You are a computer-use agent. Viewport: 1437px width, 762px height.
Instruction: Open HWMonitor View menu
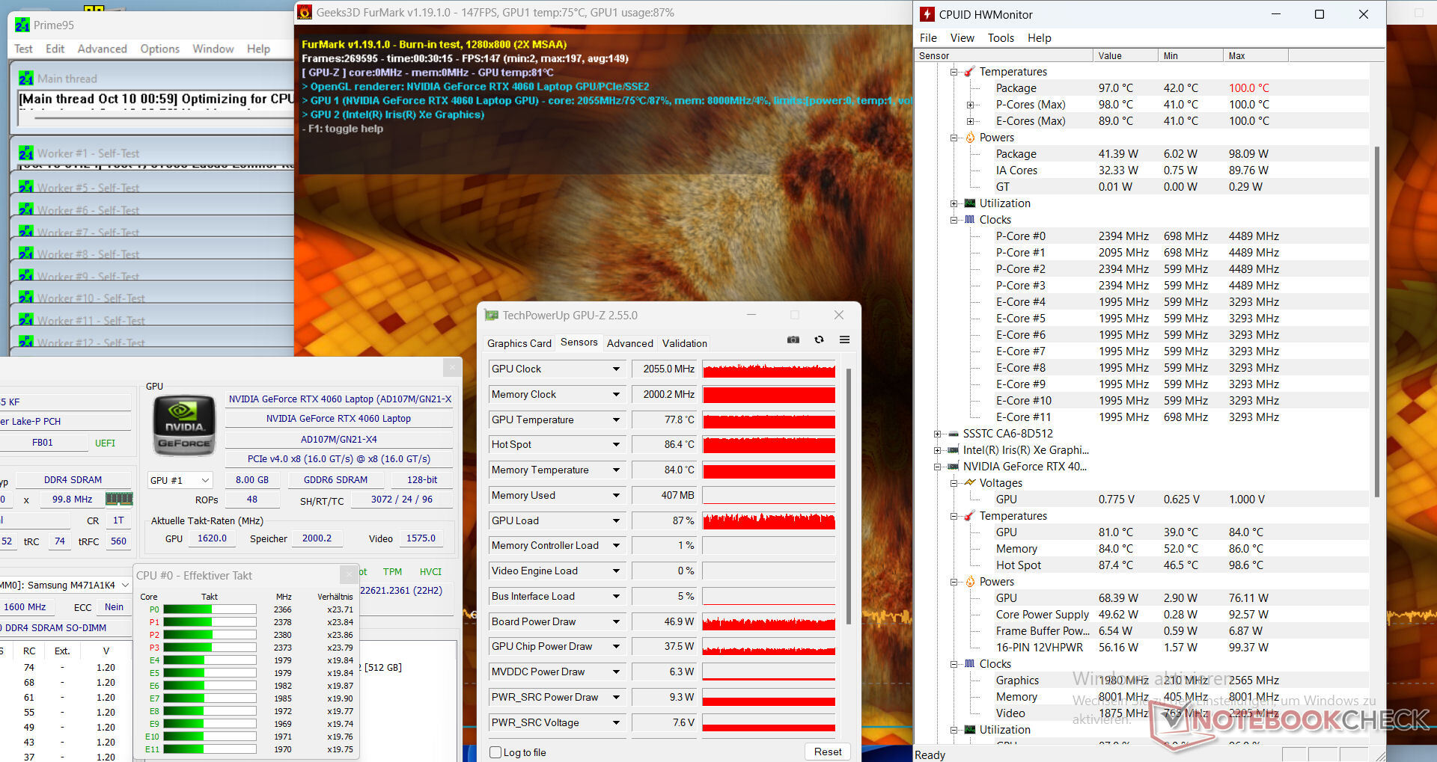(x=962, y=38)
